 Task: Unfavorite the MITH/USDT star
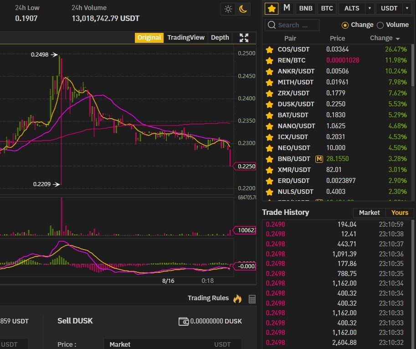click(x=269, y=82)
